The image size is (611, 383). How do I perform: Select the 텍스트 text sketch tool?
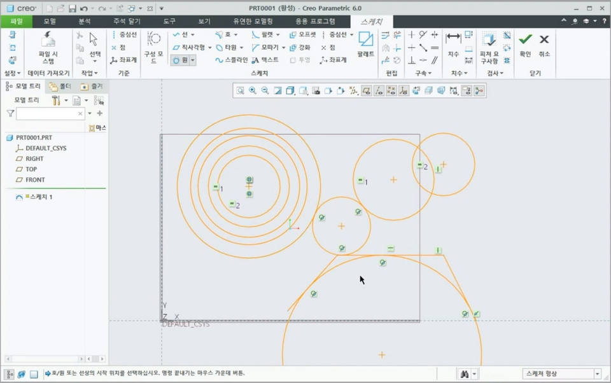pos(265,60)
